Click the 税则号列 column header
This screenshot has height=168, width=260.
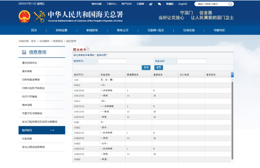click(86, 75)
